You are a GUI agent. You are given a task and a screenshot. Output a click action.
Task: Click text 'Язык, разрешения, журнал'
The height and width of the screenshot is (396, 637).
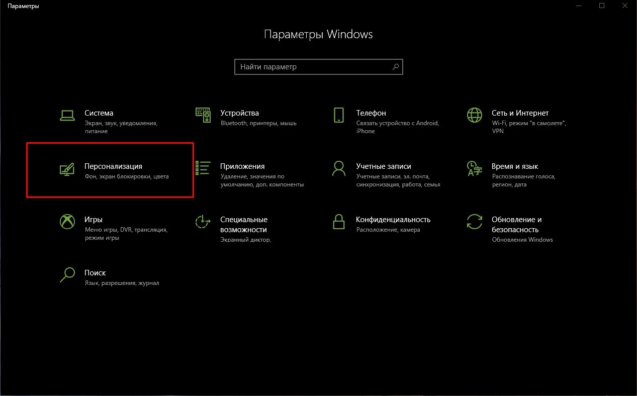[x=122, y=283]
